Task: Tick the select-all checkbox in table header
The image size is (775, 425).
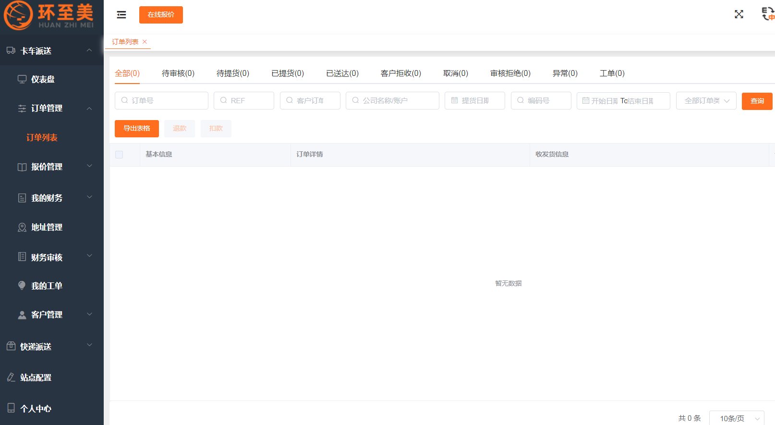Action: tap(119, 155)
